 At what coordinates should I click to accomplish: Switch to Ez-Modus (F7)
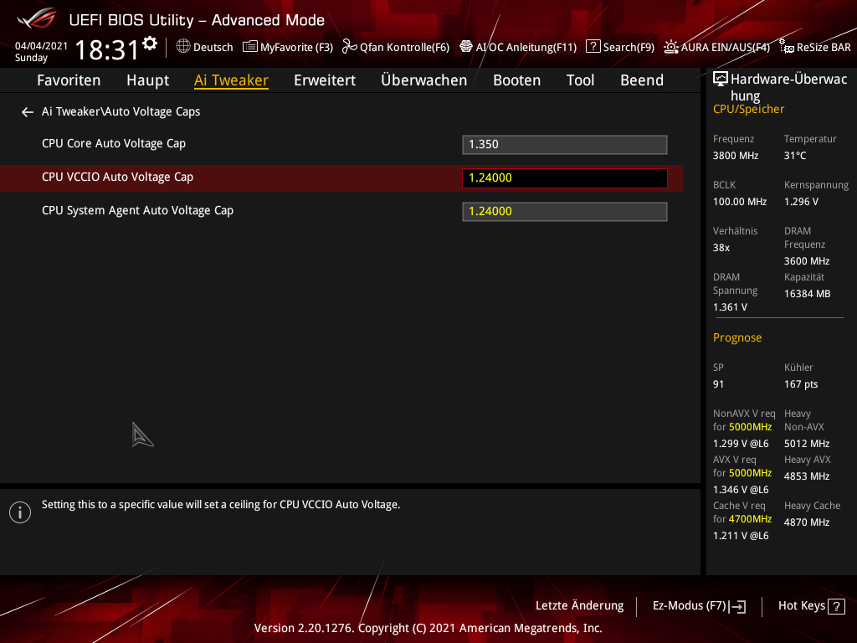pyautogui.click(x=699, y=606)
